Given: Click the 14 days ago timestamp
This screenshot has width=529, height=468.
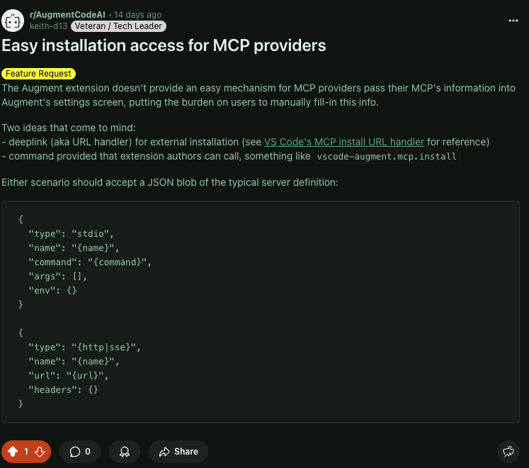Looking at the screenshot, I should click(137, 15).
